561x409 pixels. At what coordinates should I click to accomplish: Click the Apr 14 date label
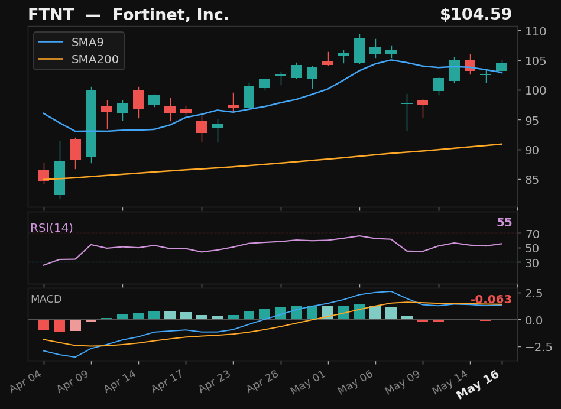(x=120, y=381)
